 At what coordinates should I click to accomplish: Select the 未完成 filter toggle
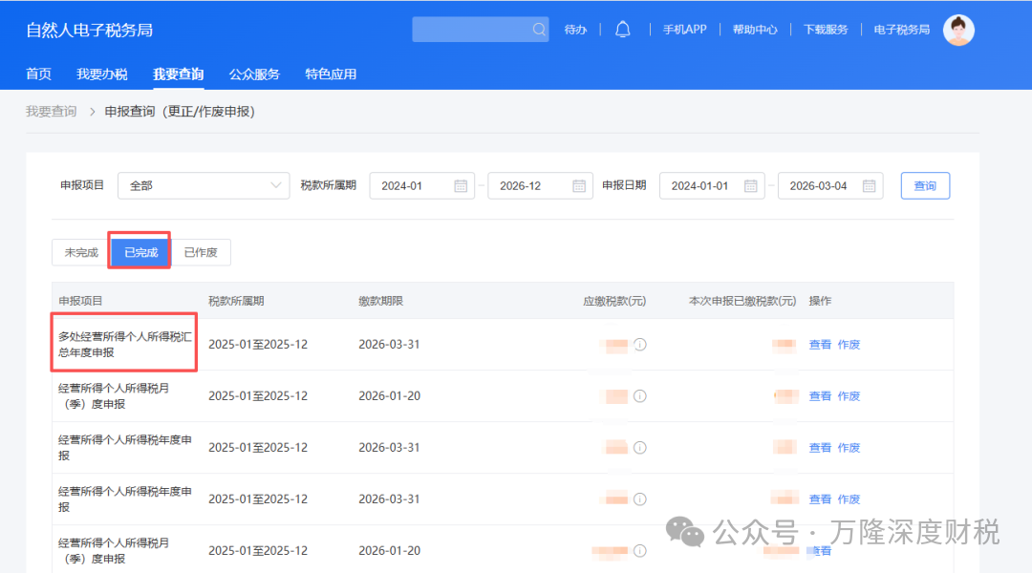(81, 253)
